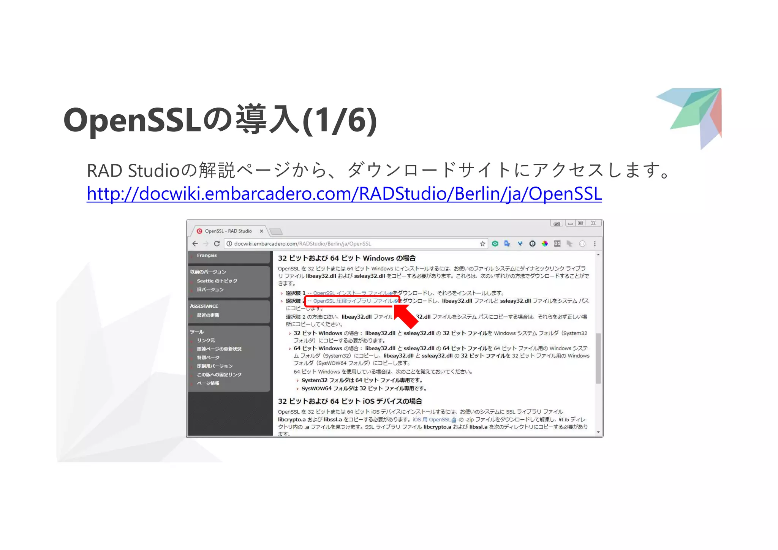This screenshot has width=778, height=550.
Task: Click the heading 32 ビットおよび 64 ビット Windows の場合
Action: click(346, 258)
